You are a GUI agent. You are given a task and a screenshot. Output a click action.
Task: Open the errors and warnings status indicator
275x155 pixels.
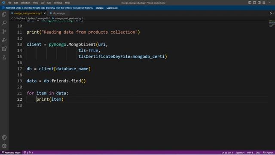[28, 152]
